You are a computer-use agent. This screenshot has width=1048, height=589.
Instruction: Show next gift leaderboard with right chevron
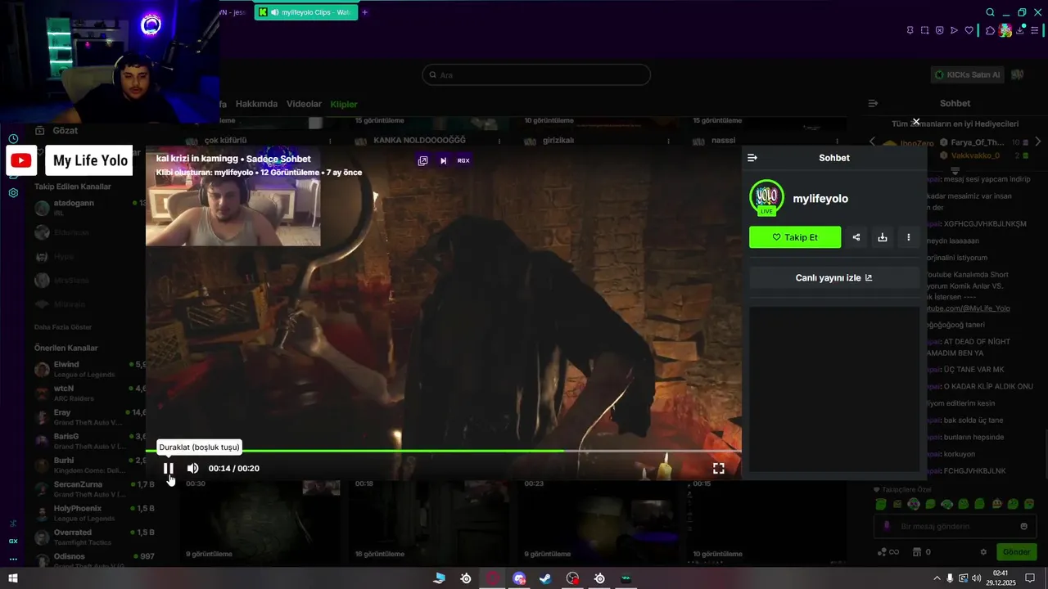coord(1038,142)
